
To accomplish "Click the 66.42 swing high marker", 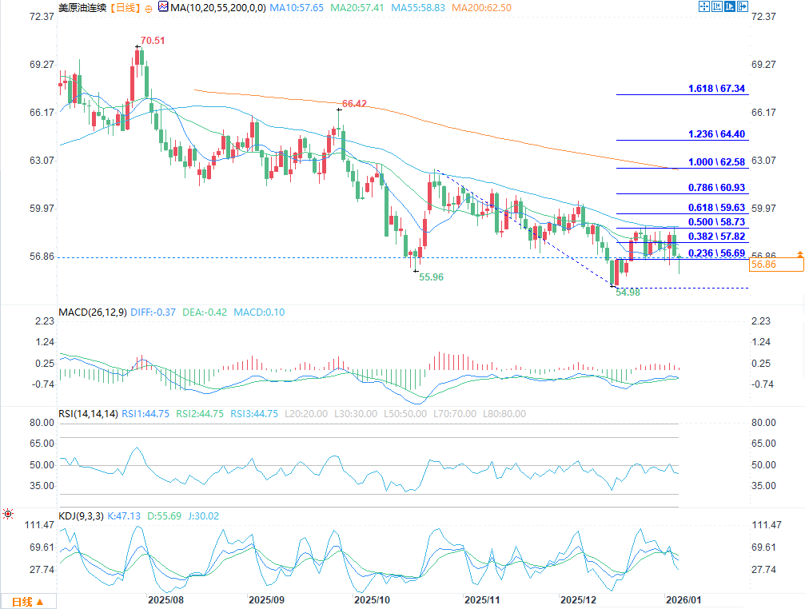I will click(354, 104).
